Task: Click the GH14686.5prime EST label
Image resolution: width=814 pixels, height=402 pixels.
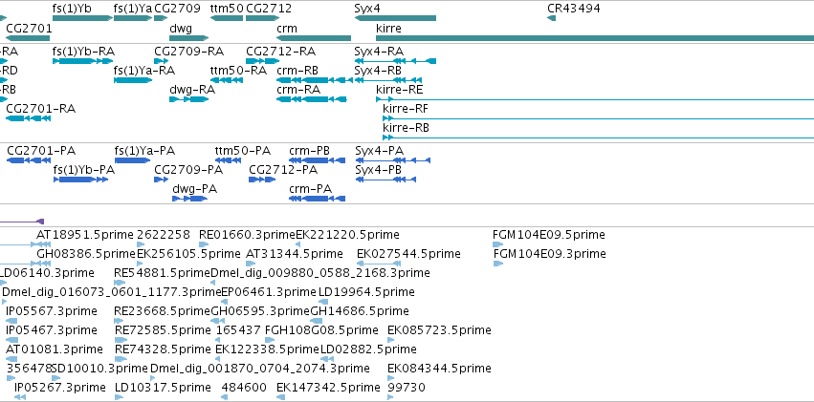Action: pos(360,311)
